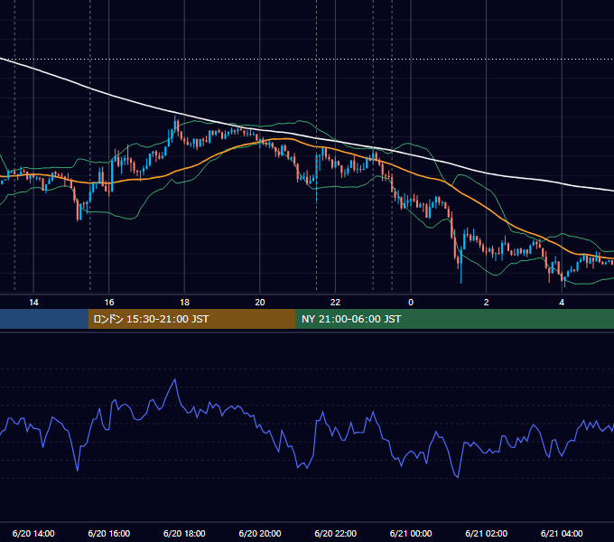Click the hour label 0 under the chart
The image size is (614, 542).
pyautogui.click(x=411, y=303)
